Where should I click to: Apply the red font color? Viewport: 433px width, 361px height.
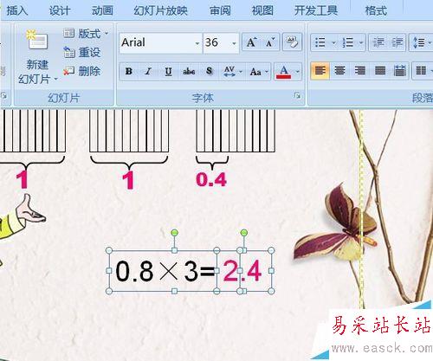(x=283, y=72)
